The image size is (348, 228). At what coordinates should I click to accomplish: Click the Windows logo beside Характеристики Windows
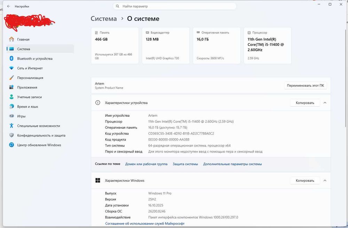(98, 180)
